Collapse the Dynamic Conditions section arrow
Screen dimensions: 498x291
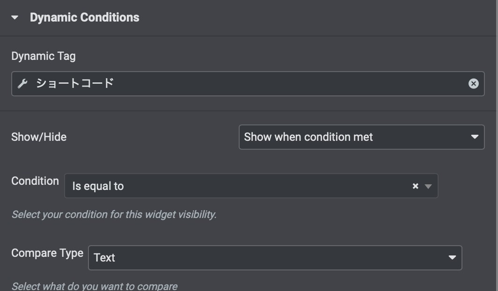click(x=15, y=17)
